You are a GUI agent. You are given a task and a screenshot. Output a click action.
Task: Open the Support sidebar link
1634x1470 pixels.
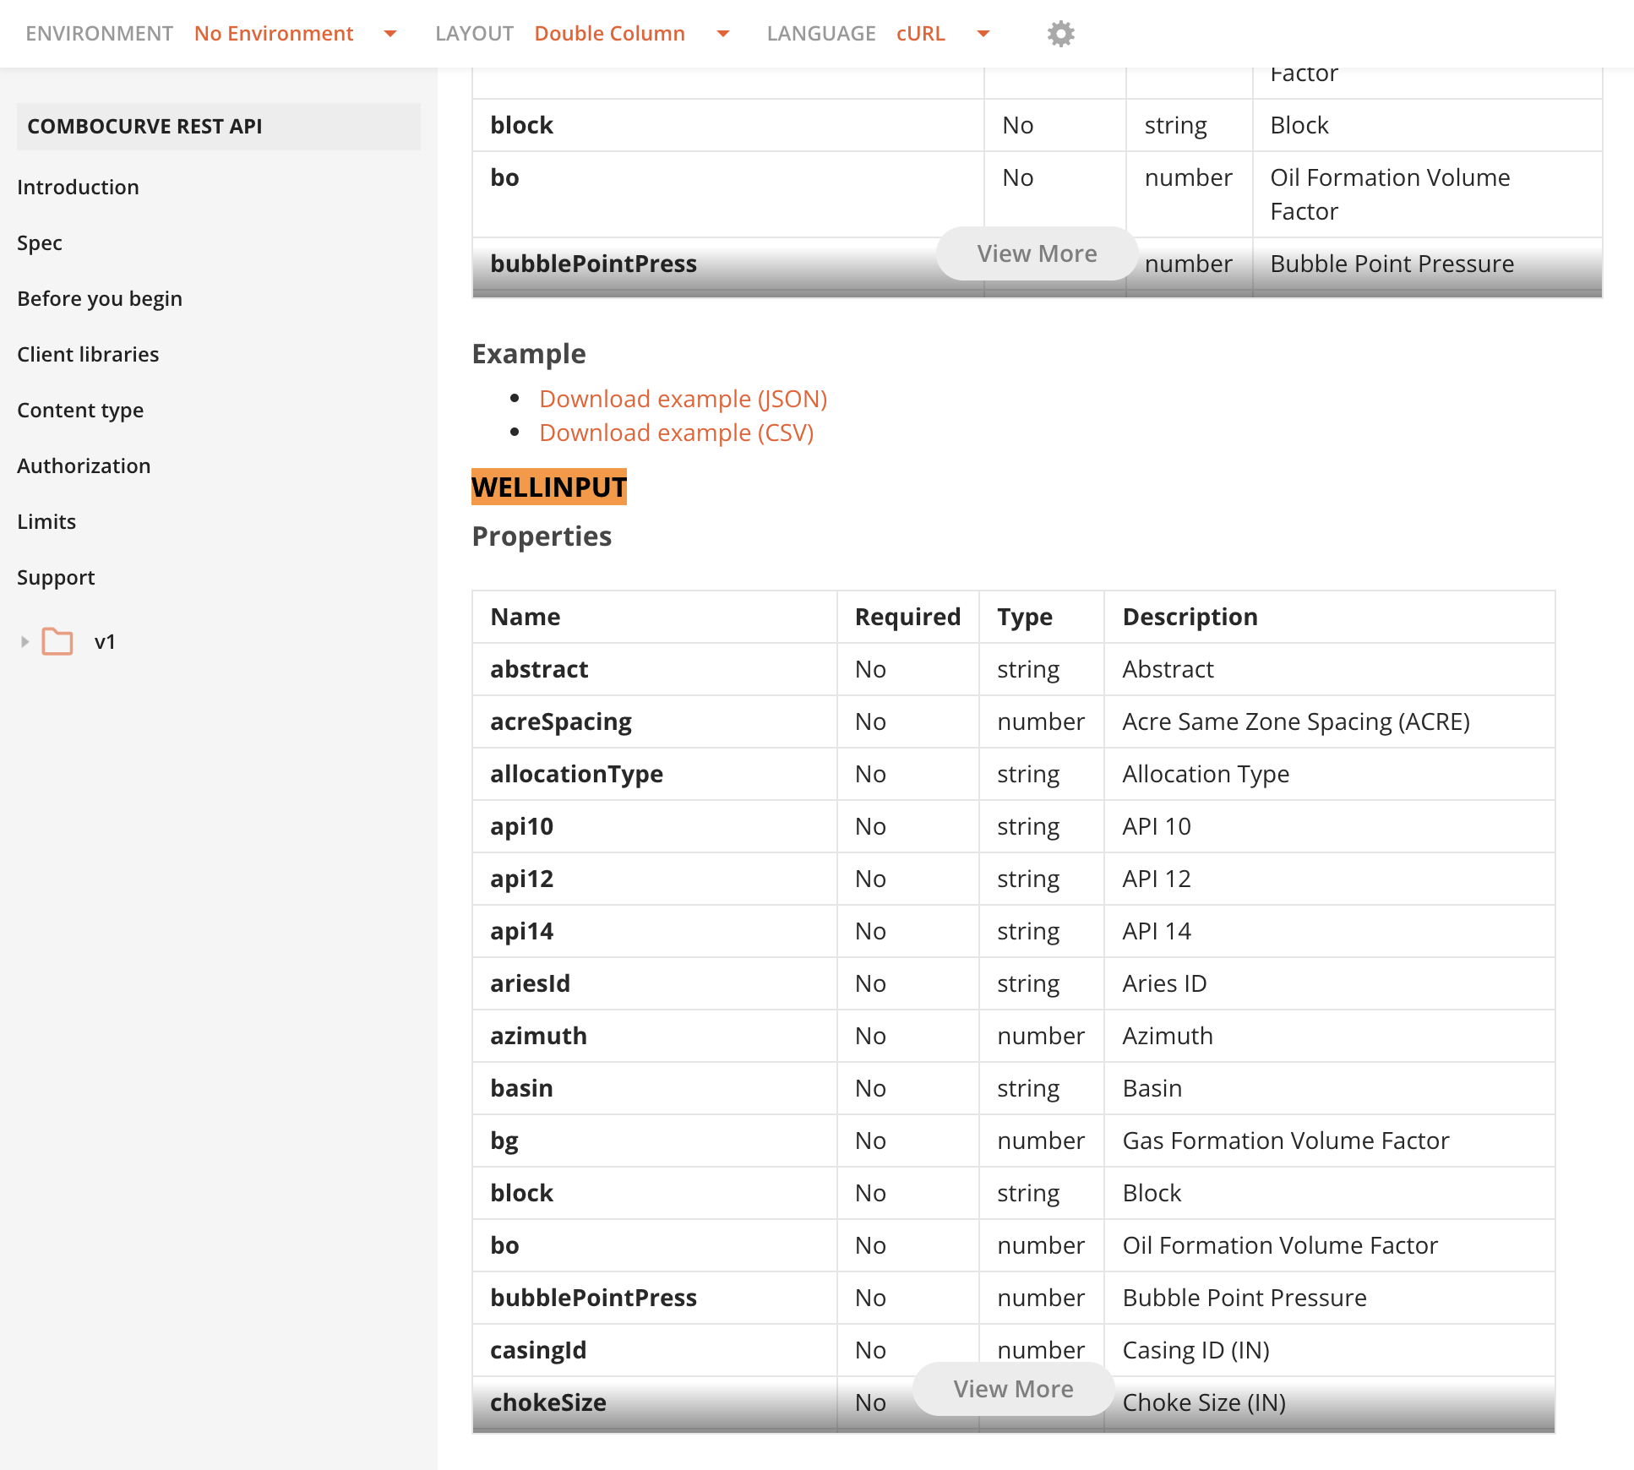[56, 578]
